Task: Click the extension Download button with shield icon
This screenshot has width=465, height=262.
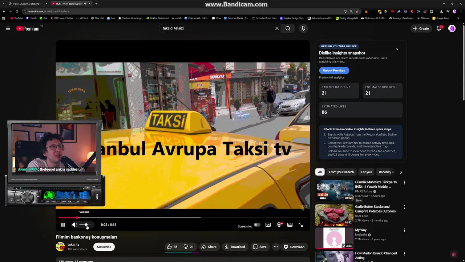Action: pos(294,247)
